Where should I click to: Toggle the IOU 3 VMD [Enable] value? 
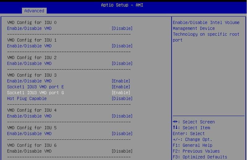click(121, 81)
